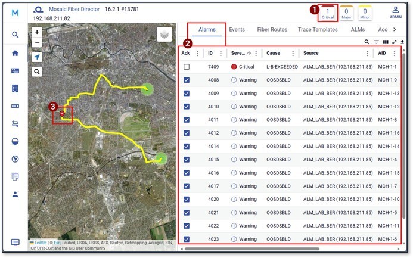413x258 pixels.
Task: Open AID column options menu
Action: point(395,53)
